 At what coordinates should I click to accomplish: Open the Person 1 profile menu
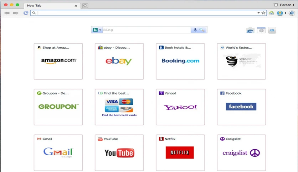[x=284, y=5]
